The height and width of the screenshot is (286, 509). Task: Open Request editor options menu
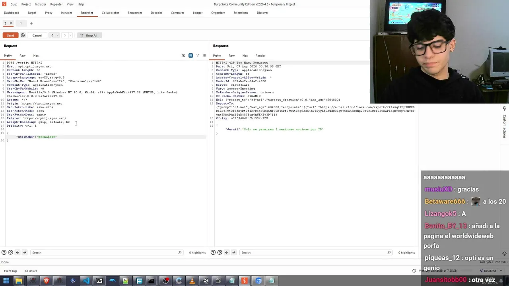204,56
